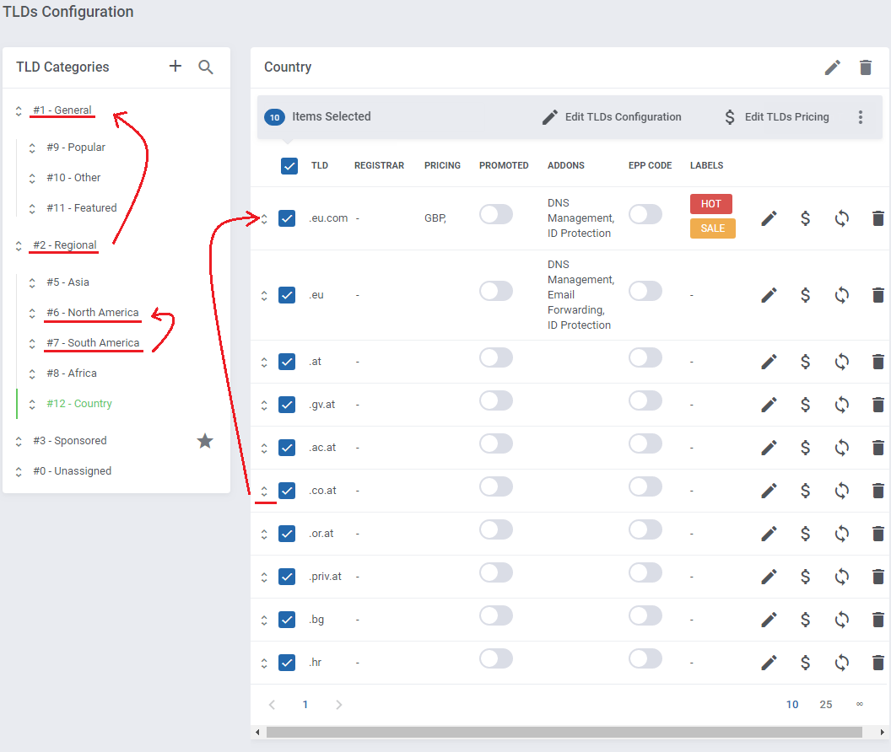The height and width of the screenshot is (752, 891).
Task: Edit the Country category with pencil icon
Action: click(833, 67)
